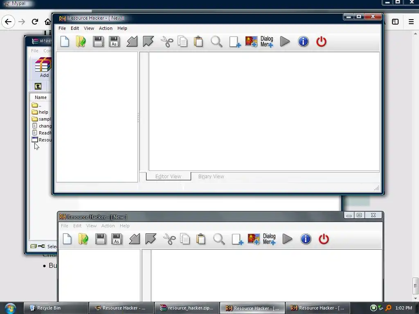Open Help menu in lower Resource Hacker
The height and width of the screenshot is (314, 419).
124,226
